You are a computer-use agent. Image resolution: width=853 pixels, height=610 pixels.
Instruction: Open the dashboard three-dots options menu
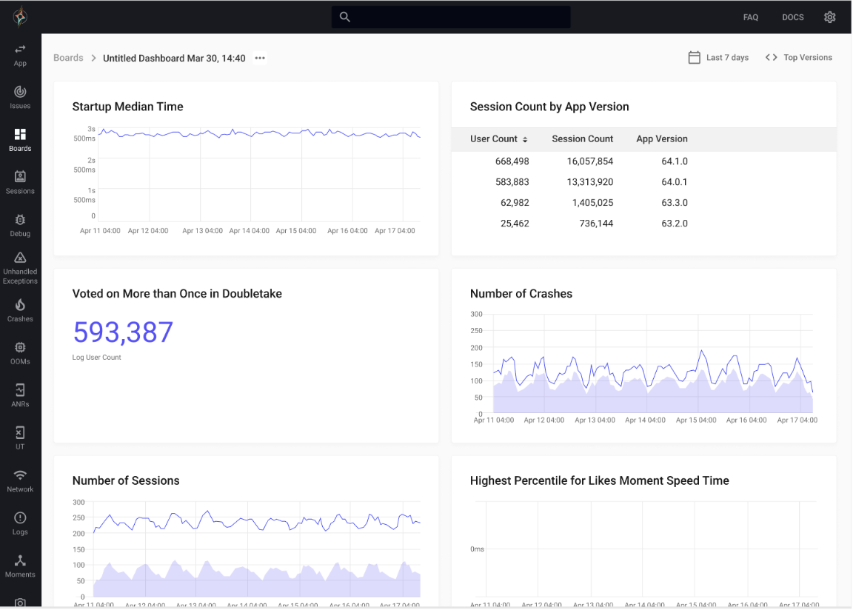click(x=260, y=58)
